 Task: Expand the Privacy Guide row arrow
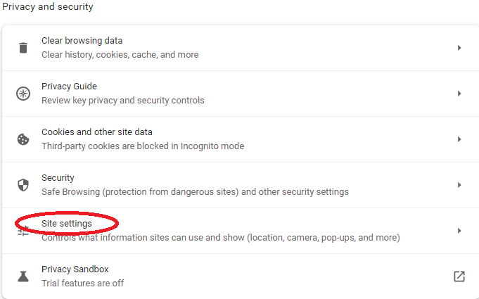click(459, 94)
